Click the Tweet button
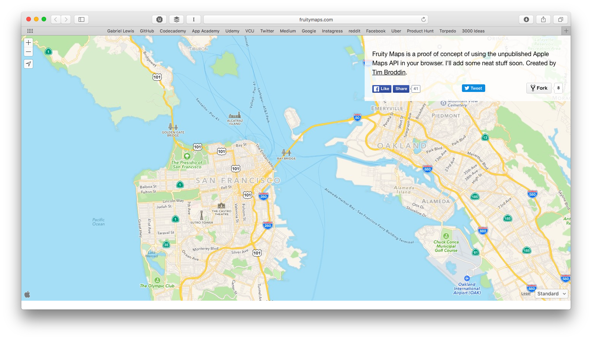 point(473,88)
